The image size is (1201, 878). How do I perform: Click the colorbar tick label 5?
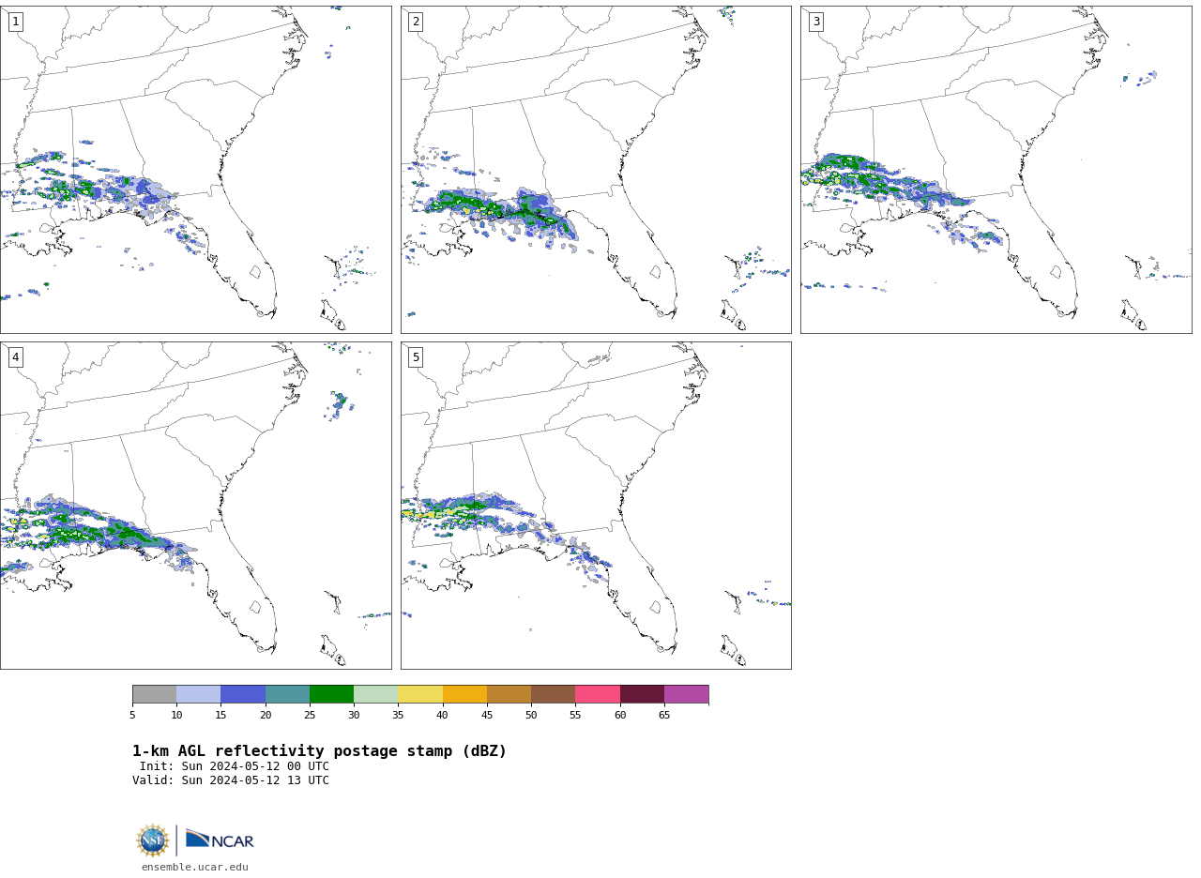[x=132, y=716]
